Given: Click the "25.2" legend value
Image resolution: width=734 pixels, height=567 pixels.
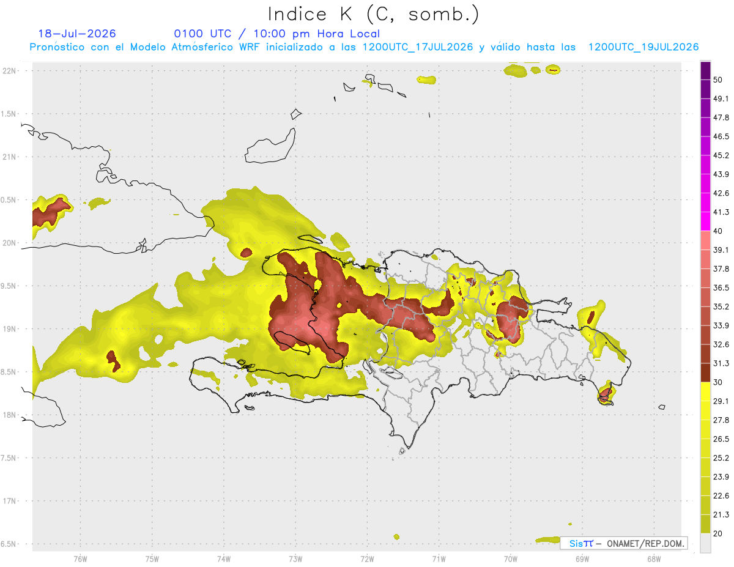Looking at the screenshot, I should pos(721,458).
